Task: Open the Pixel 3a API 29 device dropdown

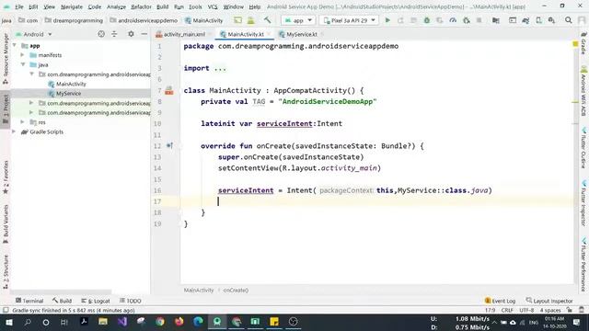Action: click(349, 20)
